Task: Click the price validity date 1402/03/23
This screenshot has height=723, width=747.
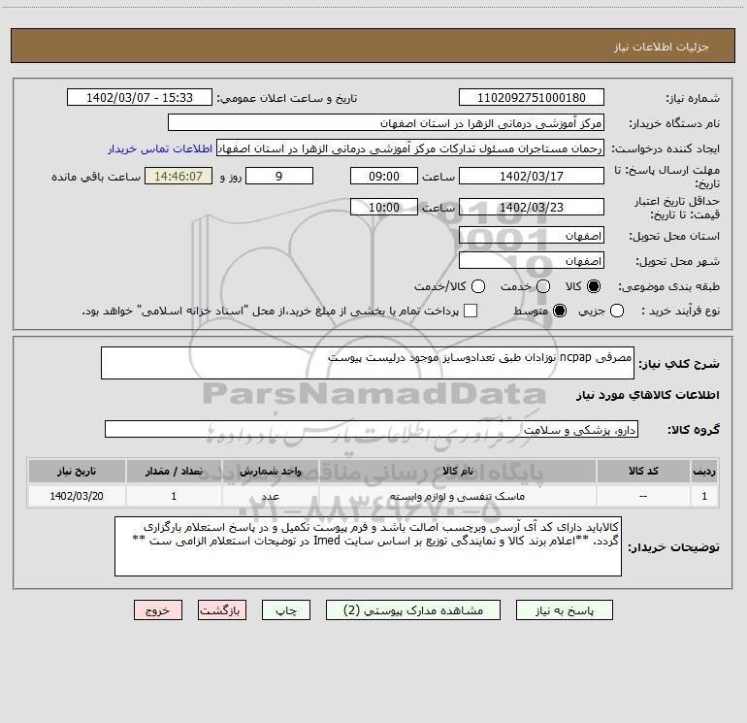Action: (532, 208)
